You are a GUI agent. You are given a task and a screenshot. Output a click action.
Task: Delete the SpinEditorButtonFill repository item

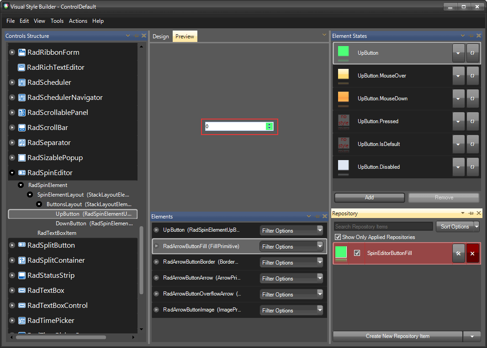472,254
